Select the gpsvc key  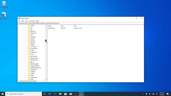[x=32, y=62]
